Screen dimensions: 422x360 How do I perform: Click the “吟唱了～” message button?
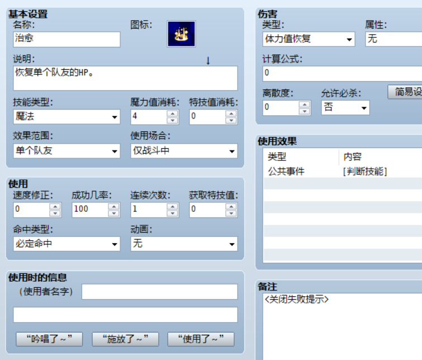(49, 339)
